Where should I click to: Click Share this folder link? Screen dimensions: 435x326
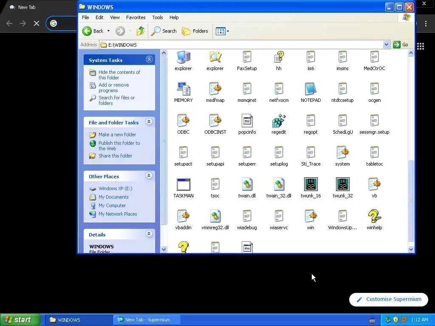[x=116, y=156]
